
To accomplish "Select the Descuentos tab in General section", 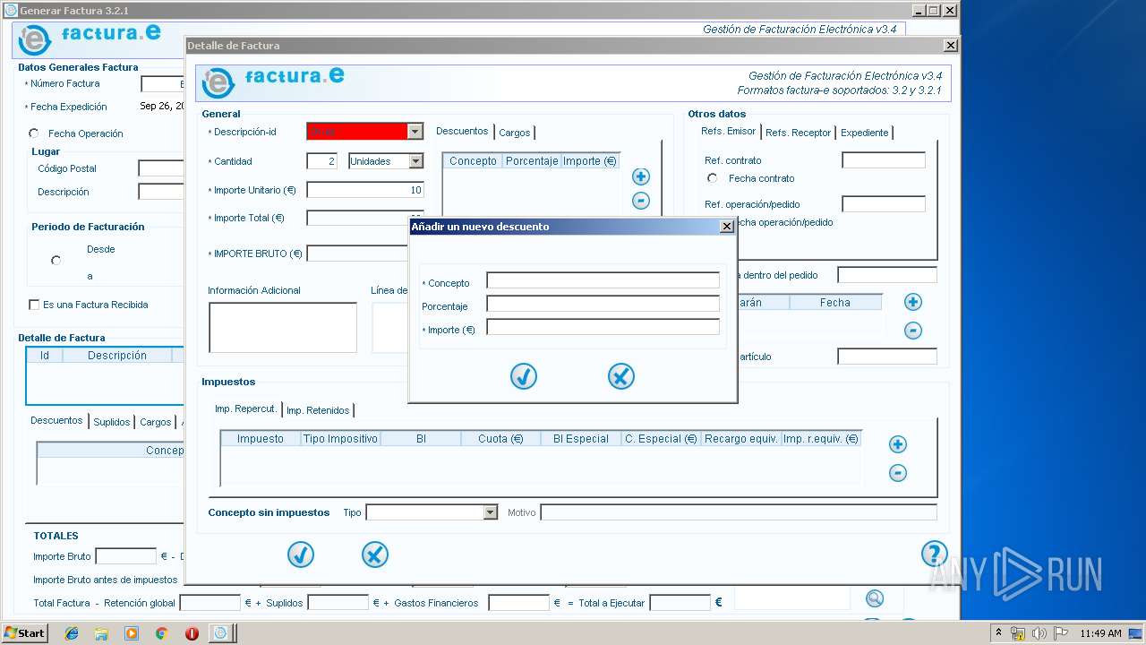I will (x=462, y=132).
